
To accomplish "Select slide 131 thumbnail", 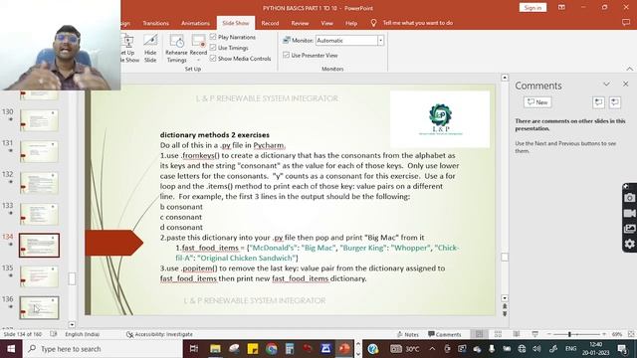I will pos(39,151).
